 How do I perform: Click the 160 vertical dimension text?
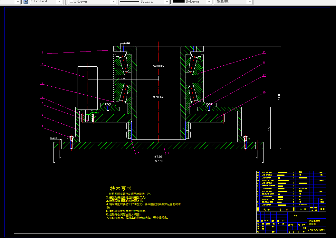tap(269, 128)
